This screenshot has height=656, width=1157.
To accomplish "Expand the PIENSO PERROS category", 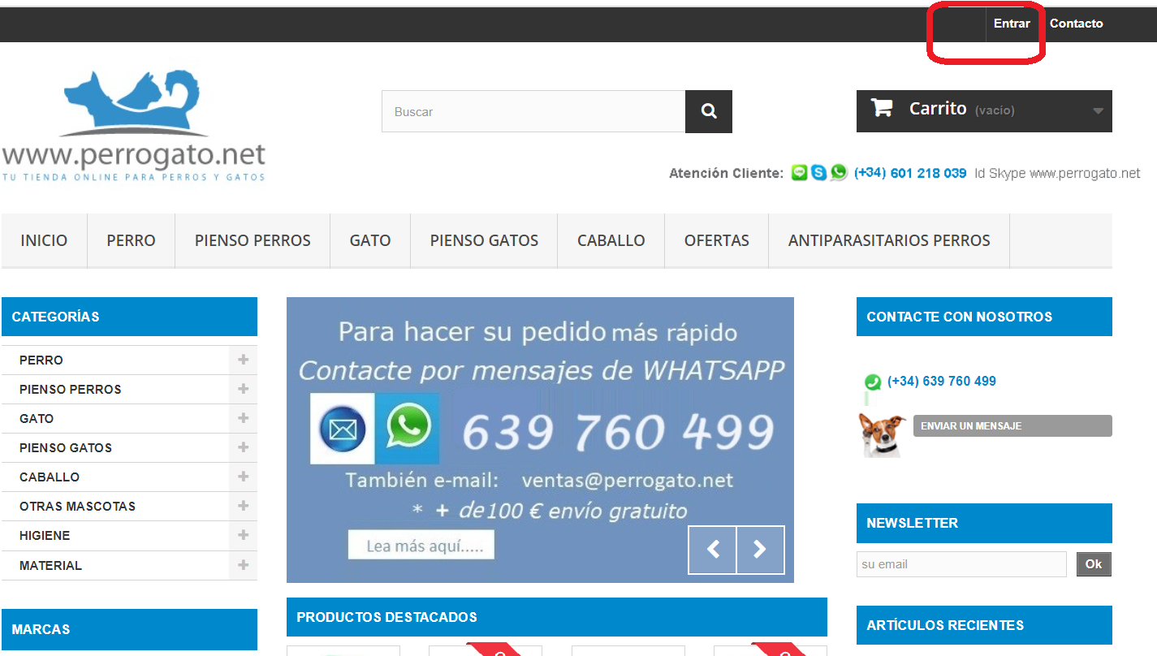I will (243, 389).
